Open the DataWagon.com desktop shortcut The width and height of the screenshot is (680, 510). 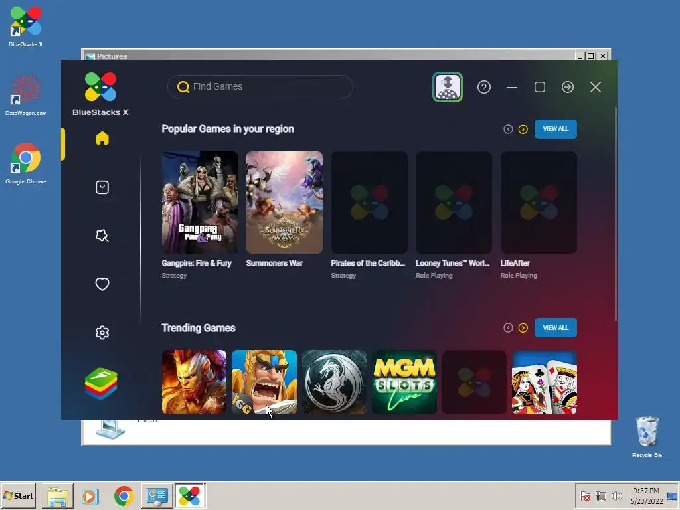point(26,96)
